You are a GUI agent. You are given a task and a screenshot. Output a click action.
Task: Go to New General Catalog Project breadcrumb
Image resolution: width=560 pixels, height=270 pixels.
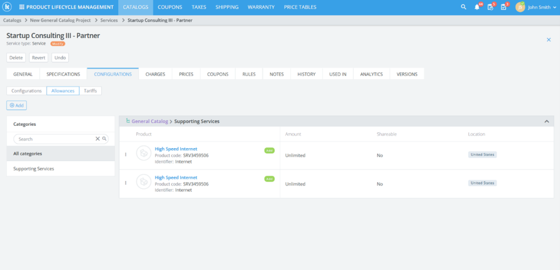[60, 20]
